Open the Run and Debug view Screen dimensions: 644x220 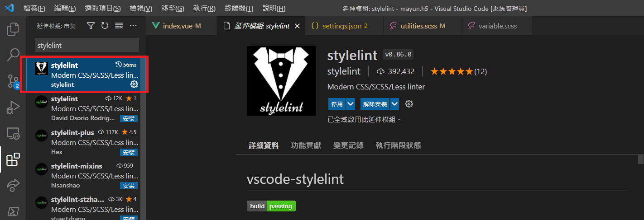pyautogui.click(x=13, y=108)
